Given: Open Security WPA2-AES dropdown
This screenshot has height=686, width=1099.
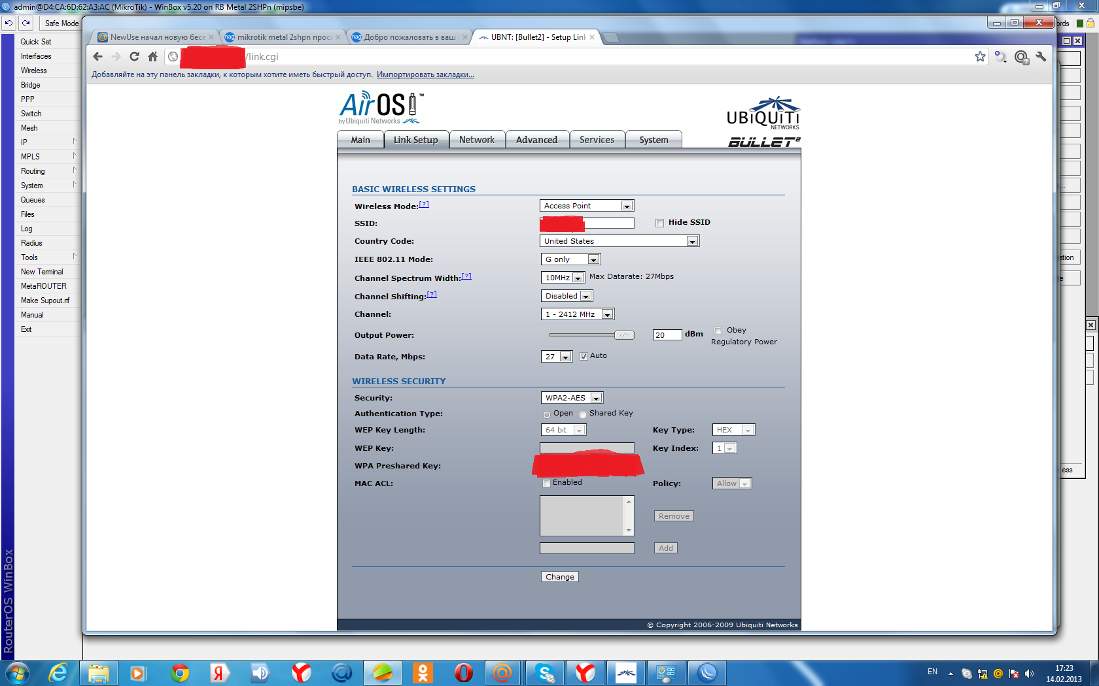Looking at the screenshot, I should (572, 398).
